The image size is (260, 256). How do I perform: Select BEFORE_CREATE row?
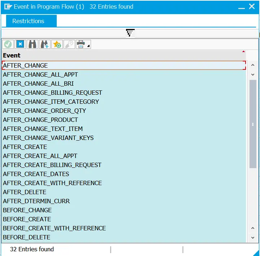point(124,219)
